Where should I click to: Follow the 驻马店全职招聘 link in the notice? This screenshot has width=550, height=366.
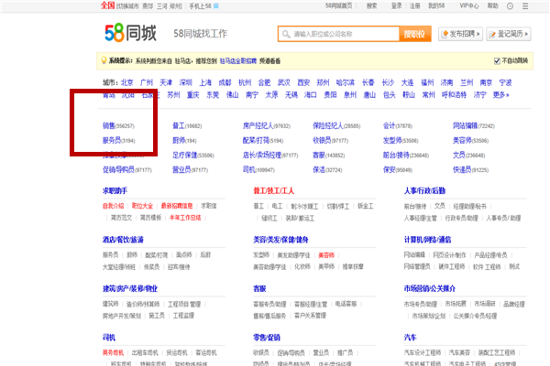238,61
